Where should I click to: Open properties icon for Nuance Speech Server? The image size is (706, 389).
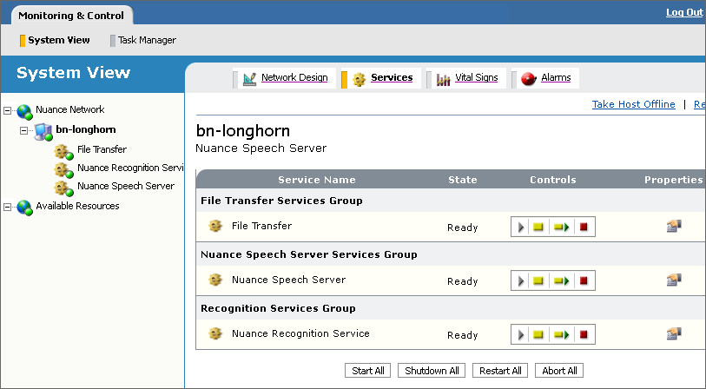(x=673, y=280)
